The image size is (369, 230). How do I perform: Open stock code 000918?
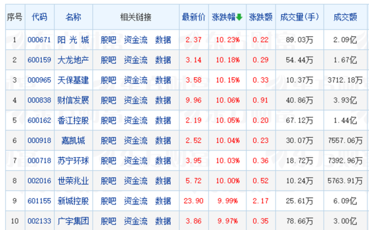(39, 141)
